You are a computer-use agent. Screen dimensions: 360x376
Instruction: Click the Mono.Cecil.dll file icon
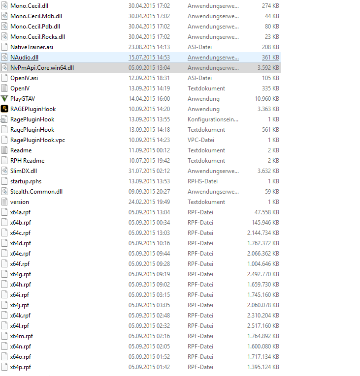4,6
